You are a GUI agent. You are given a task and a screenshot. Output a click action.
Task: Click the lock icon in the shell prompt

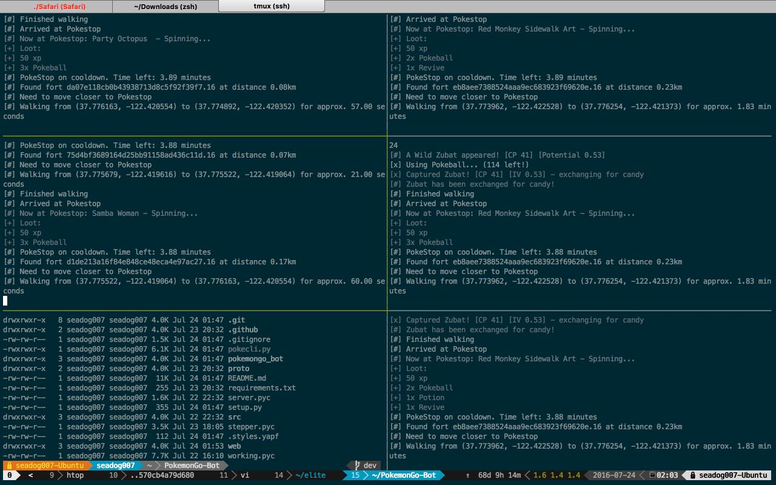click(9, 466)
